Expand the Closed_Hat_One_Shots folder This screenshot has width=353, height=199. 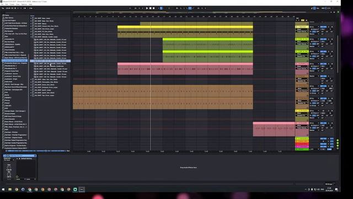(x=31, y=26)
